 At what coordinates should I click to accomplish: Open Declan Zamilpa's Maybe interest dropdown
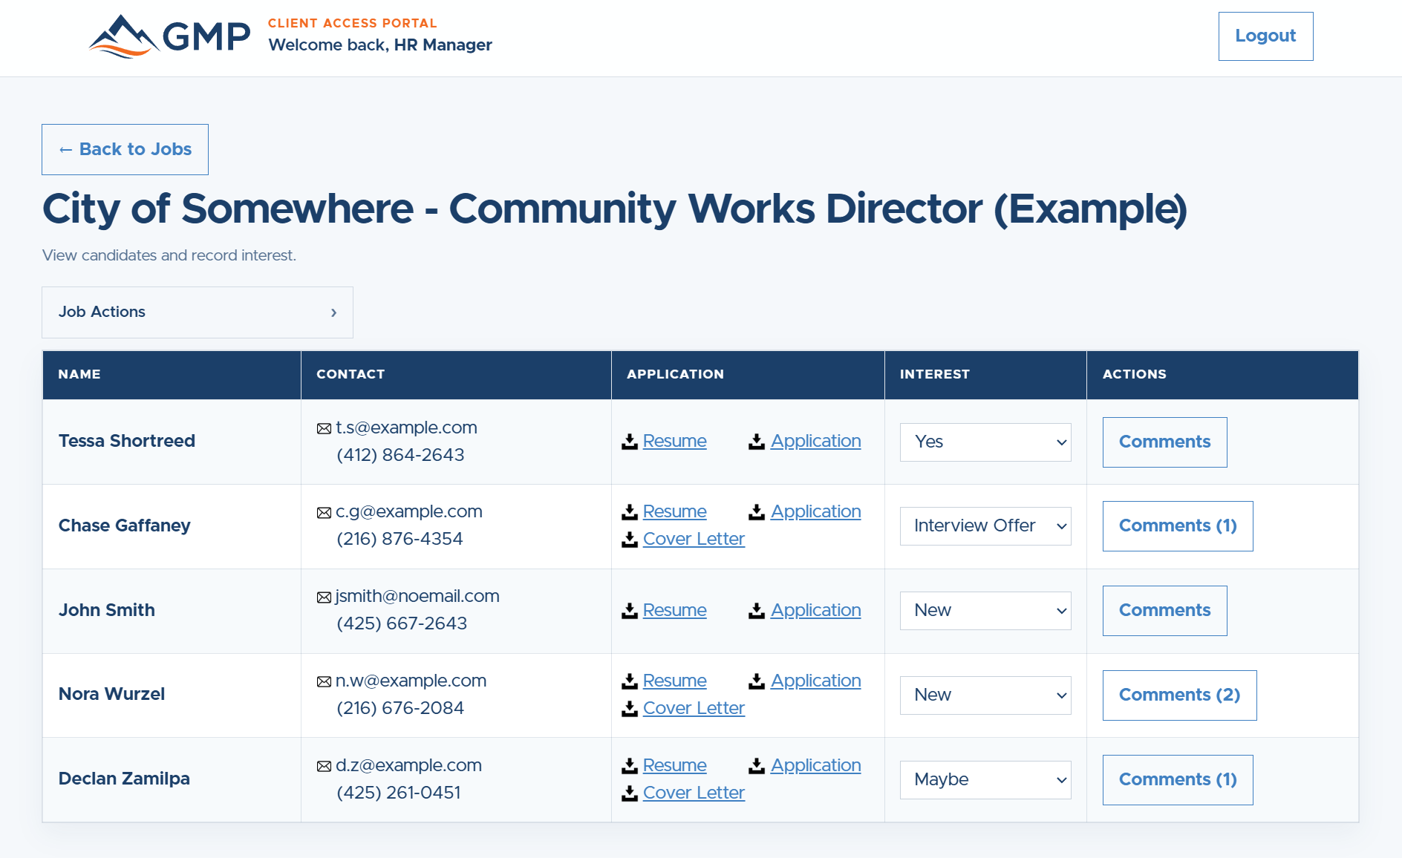[985, 780]
